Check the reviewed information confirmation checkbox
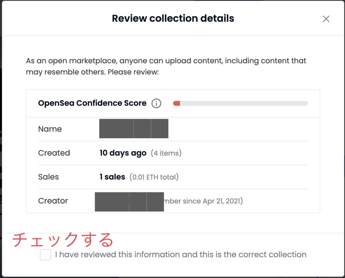345x278 pixels. [x=45, y=255]
